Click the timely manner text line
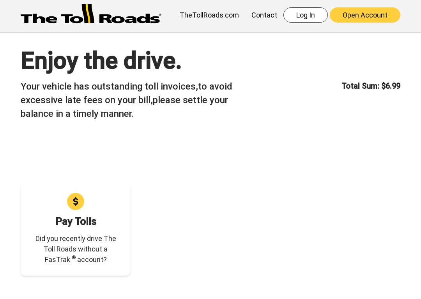The height and width of the screenshot is (299, 421). [x=77, y=114]
